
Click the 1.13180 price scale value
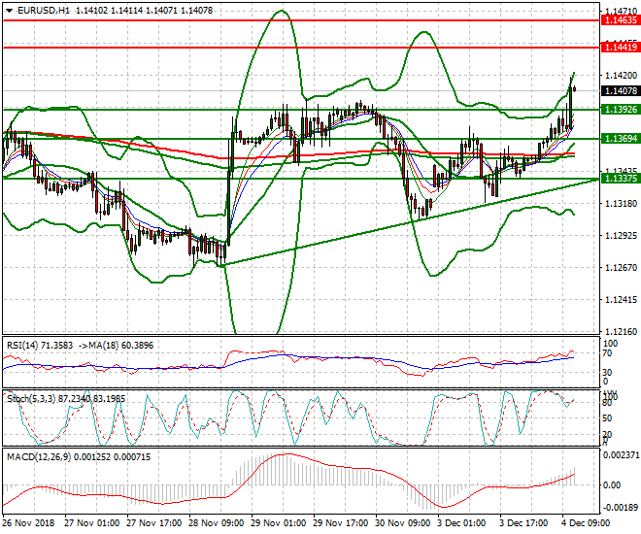point(621,204)
